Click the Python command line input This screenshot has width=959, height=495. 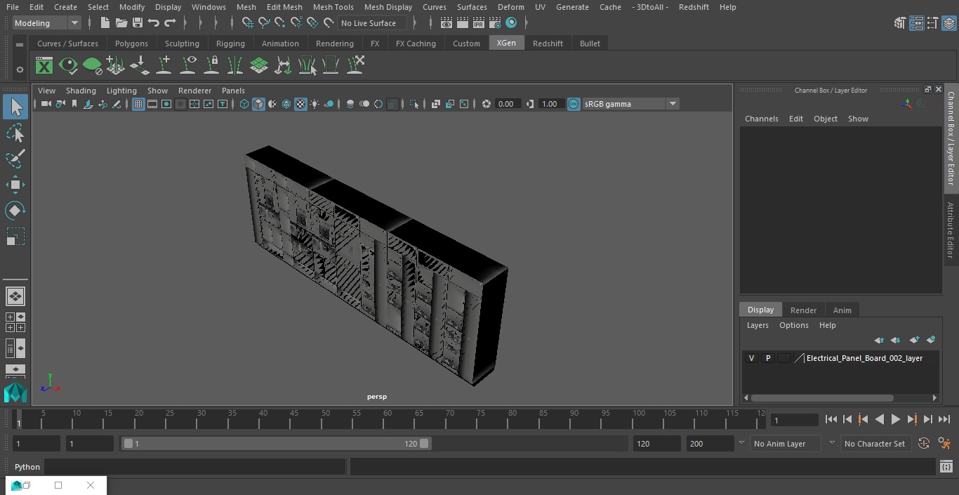194,467
